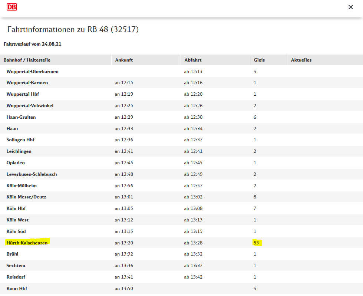363x296 pixels.
Task: Select station Wuppertal Hbf
Action: tap(23, 94)
